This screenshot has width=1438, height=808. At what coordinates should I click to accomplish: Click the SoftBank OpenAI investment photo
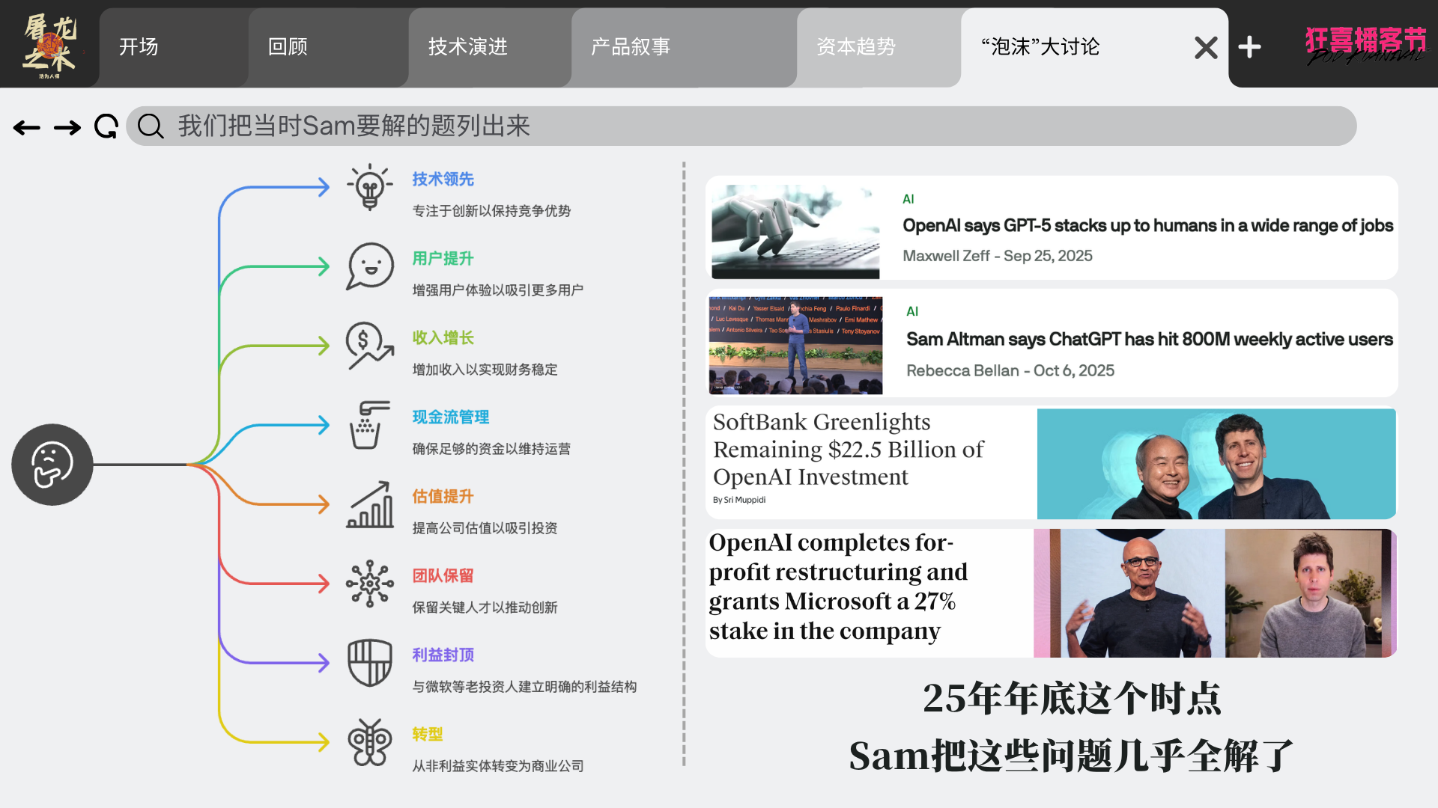(x=1216, y=464)
